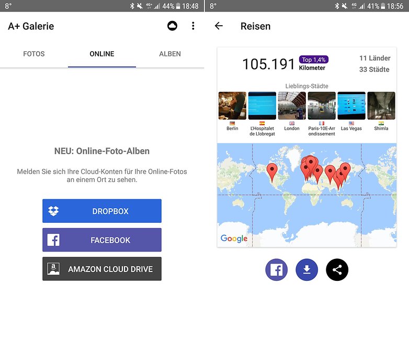Tap the Top 1,4% badge

(x=313, y=60)
